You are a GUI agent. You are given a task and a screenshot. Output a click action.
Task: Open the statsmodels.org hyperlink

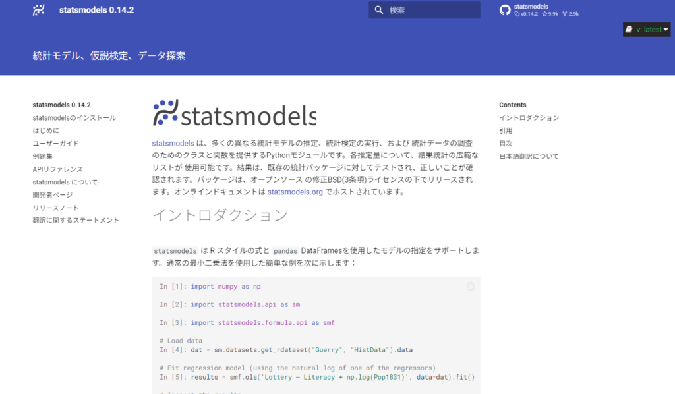pyautogui.click(x=295, y=192)
